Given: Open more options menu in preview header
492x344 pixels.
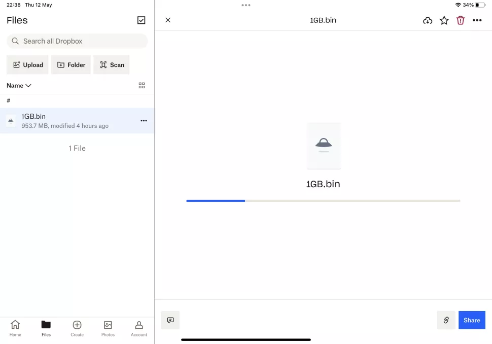Looking at the screenshot, I should click(x=477, y=20).
